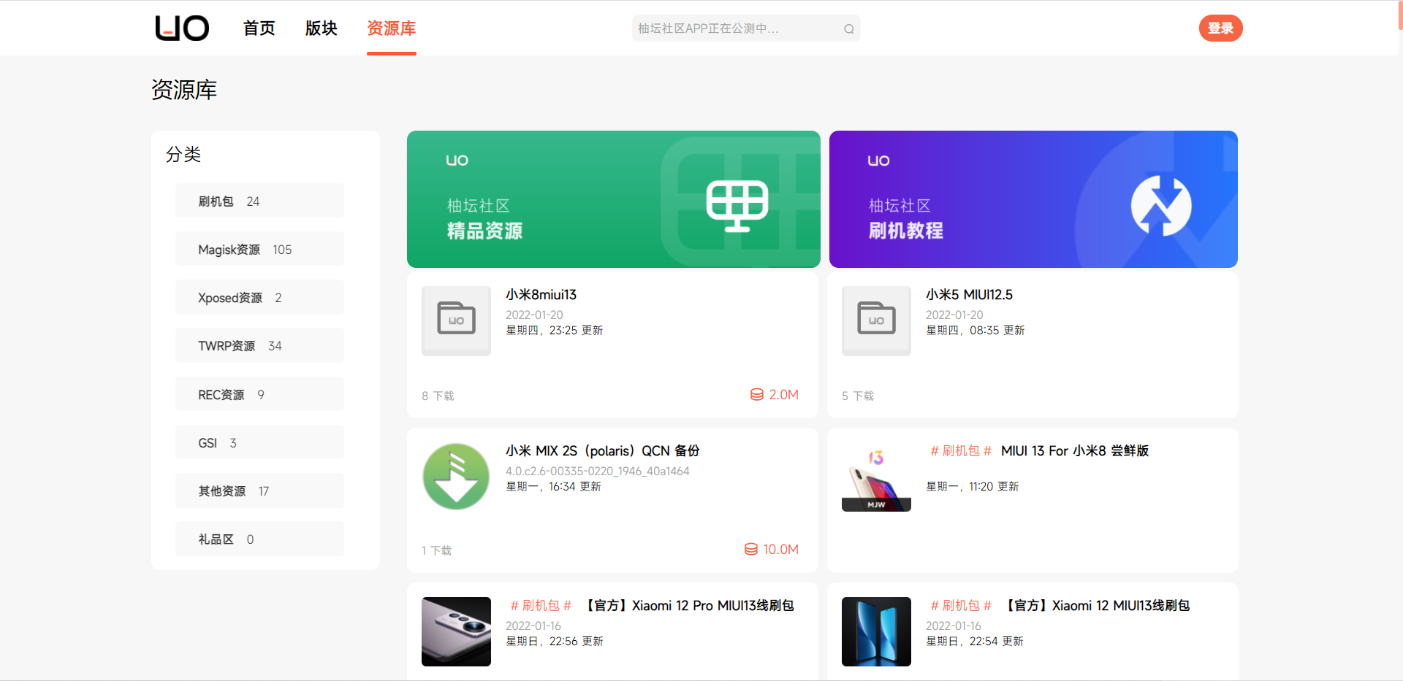Filter by Magisk资源 category
The image size is (1403, 681).
pos(259,249)
